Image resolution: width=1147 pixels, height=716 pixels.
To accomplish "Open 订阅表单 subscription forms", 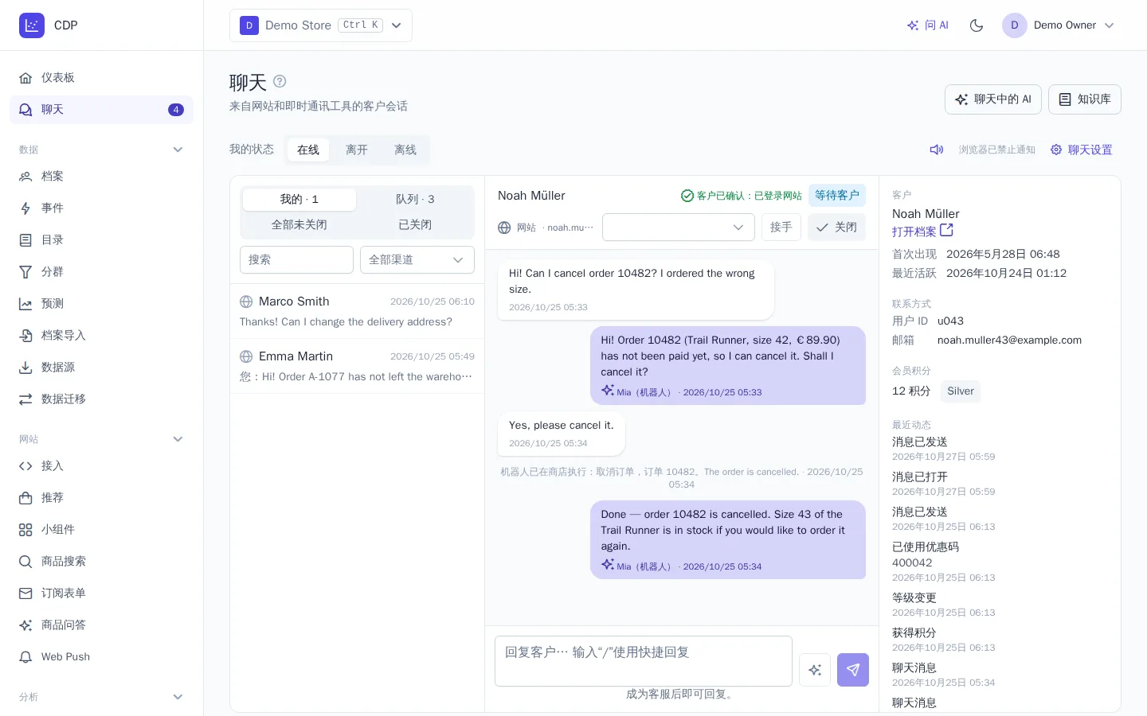I will [101, 593].
